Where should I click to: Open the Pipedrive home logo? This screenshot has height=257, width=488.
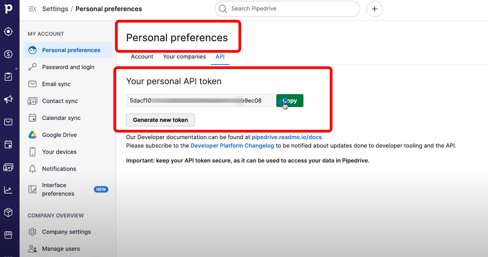click(x=9, y=9)
